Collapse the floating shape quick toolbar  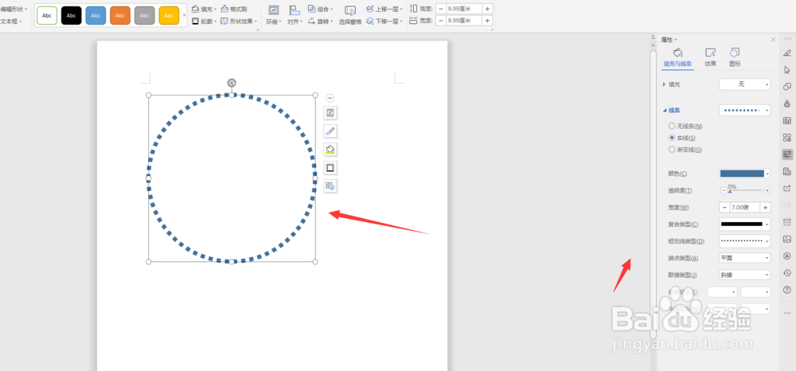click(330, 98)
